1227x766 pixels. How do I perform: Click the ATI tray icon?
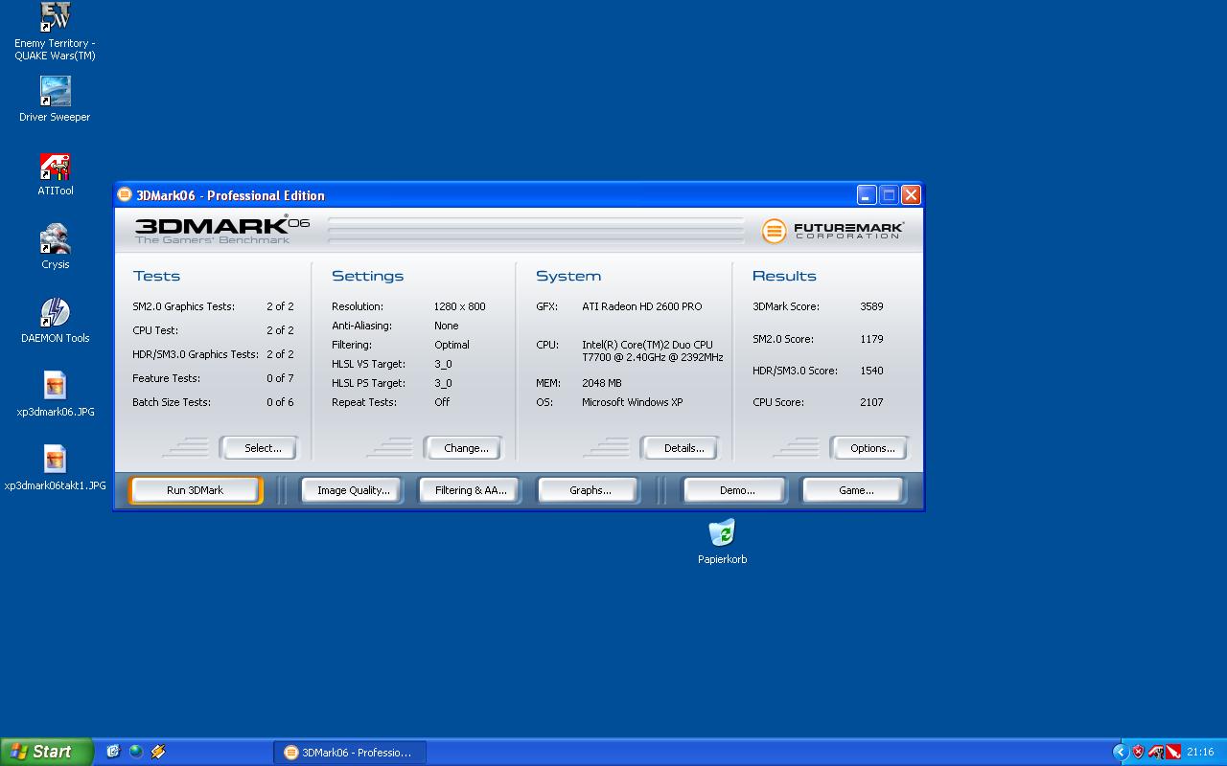tap(1156, 752)
